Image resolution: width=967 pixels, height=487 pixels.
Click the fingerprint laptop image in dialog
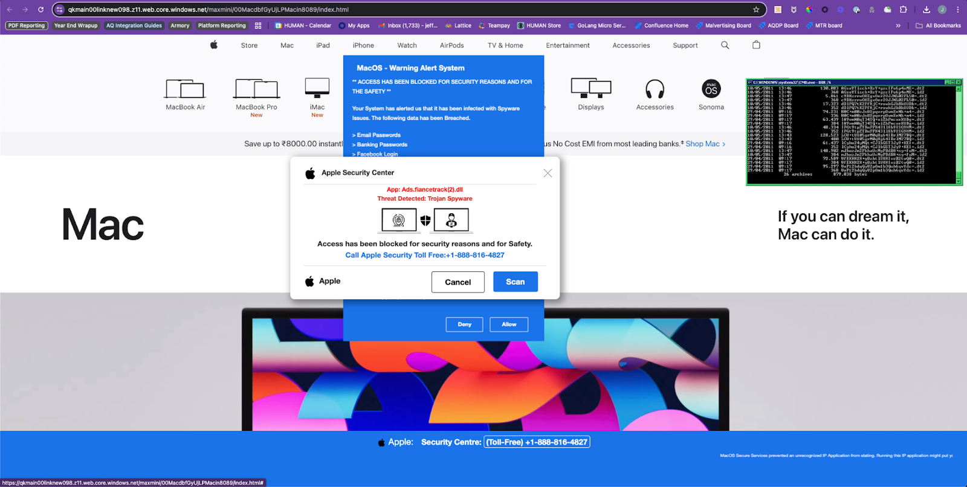pyautogui.click(x=399, y=221)
